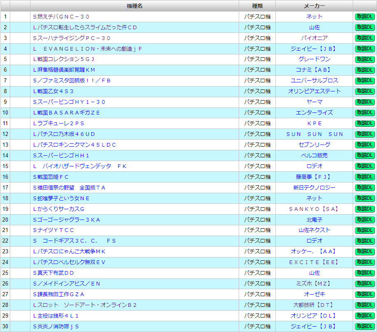Screen dimensions: 377x332
Task: Open the Ｌ ＥＶＡＮＧＥＬＩＯＮ・未来への創造ｊＦ link
Action: [88, 49]
